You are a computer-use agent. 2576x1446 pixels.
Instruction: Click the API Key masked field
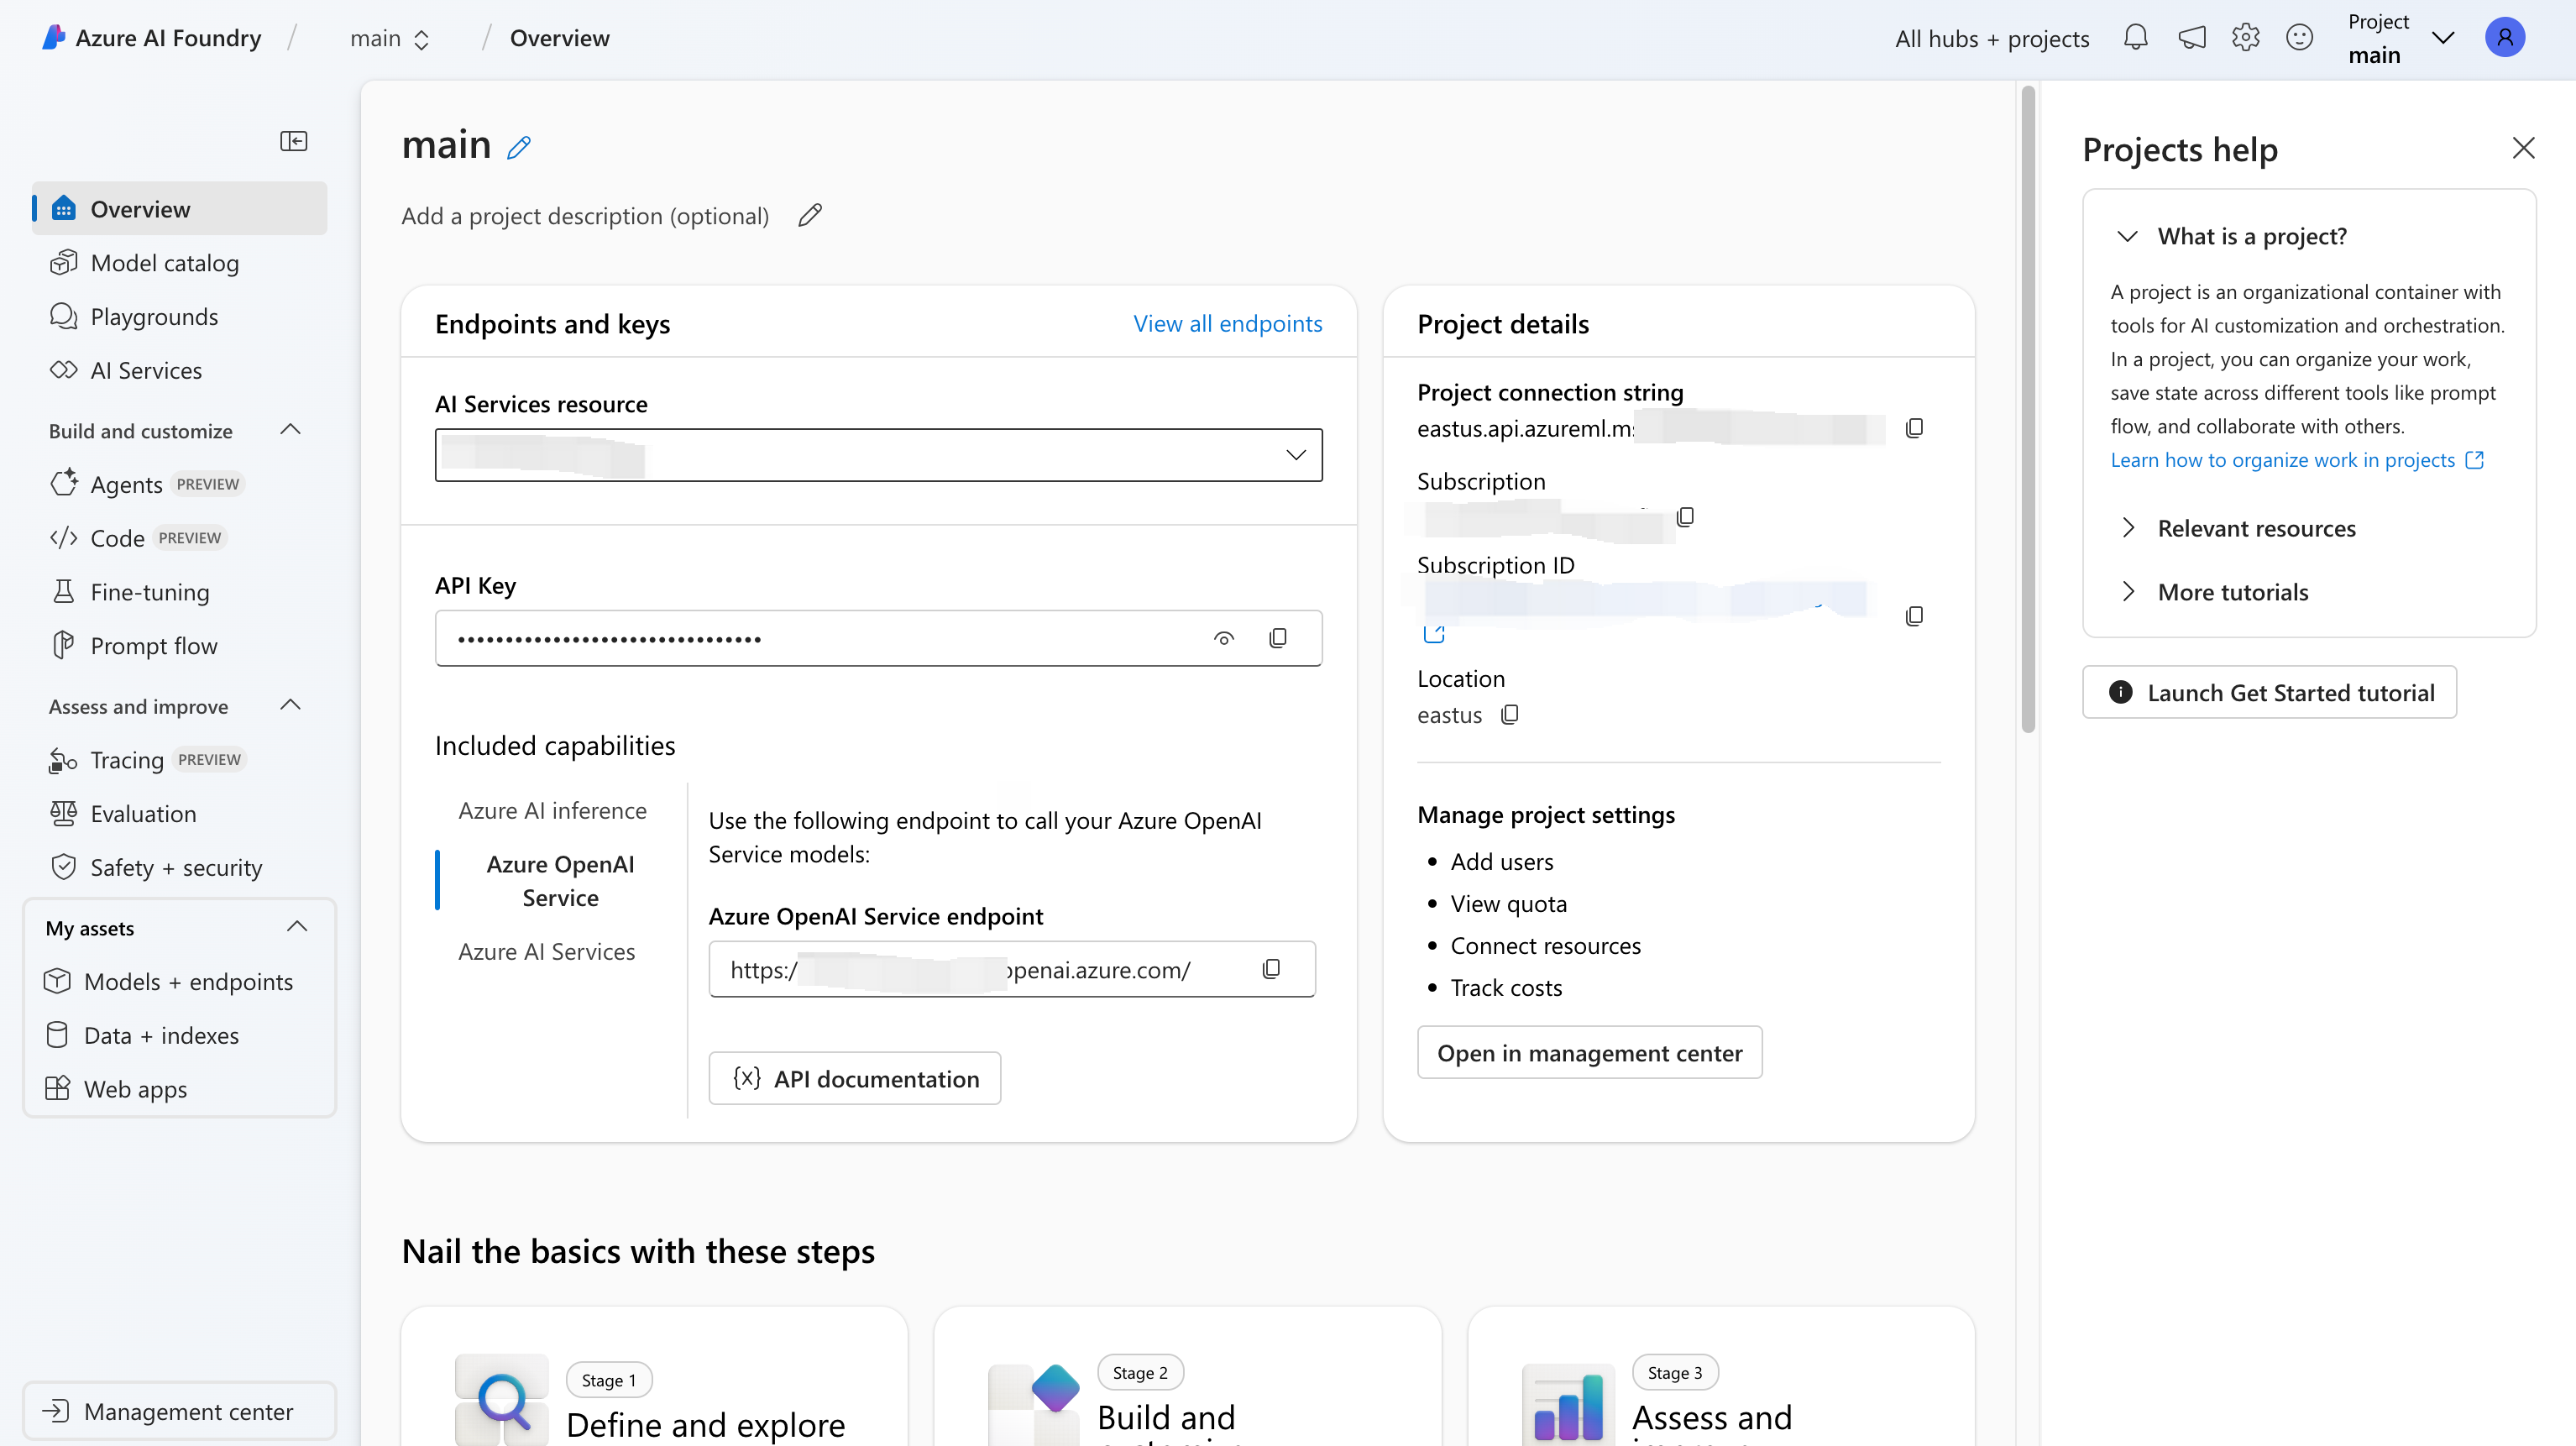point(878,638)
